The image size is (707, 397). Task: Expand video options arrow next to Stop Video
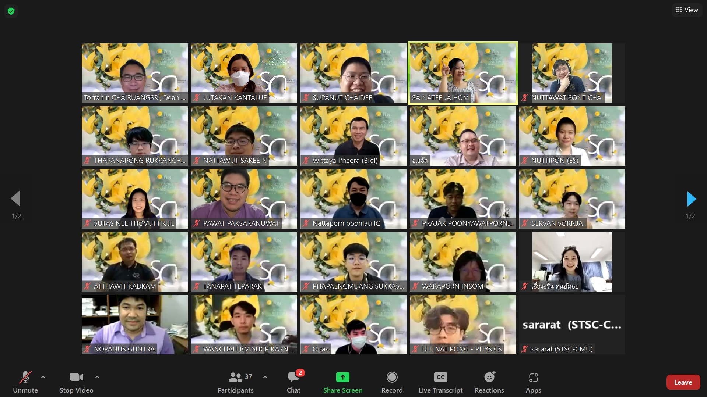point(97,377)
